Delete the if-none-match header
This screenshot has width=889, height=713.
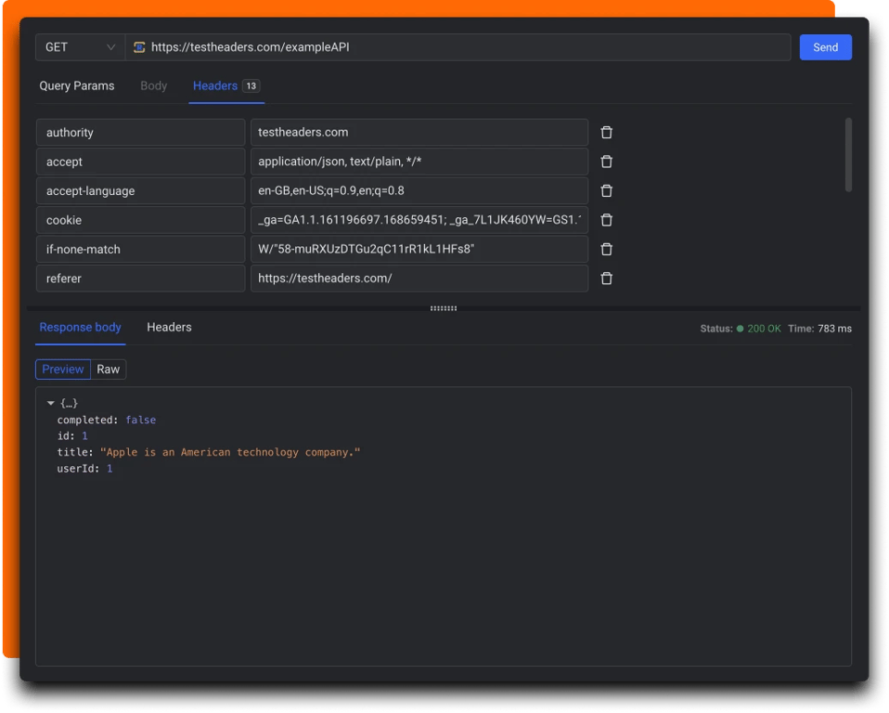(606, 250)
